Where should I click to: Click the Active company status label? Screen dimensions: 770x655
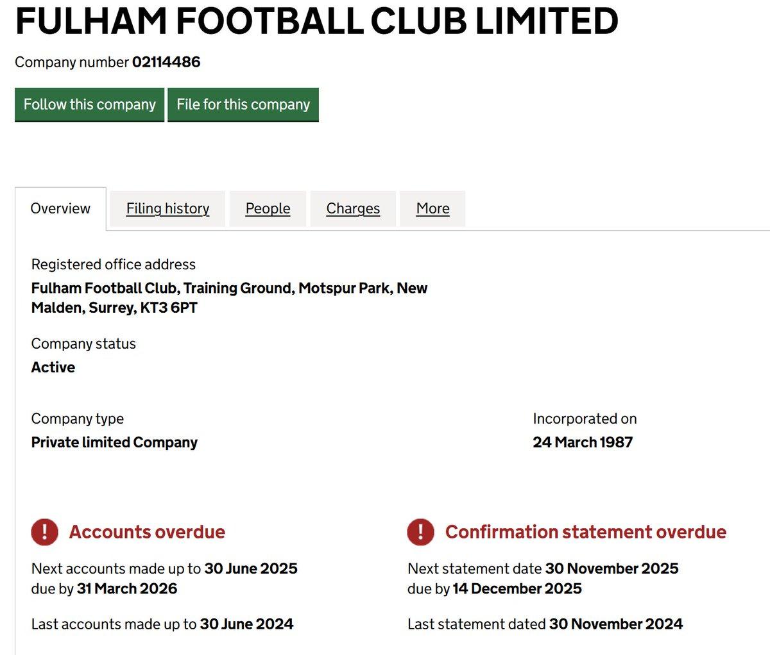[53, 367]
